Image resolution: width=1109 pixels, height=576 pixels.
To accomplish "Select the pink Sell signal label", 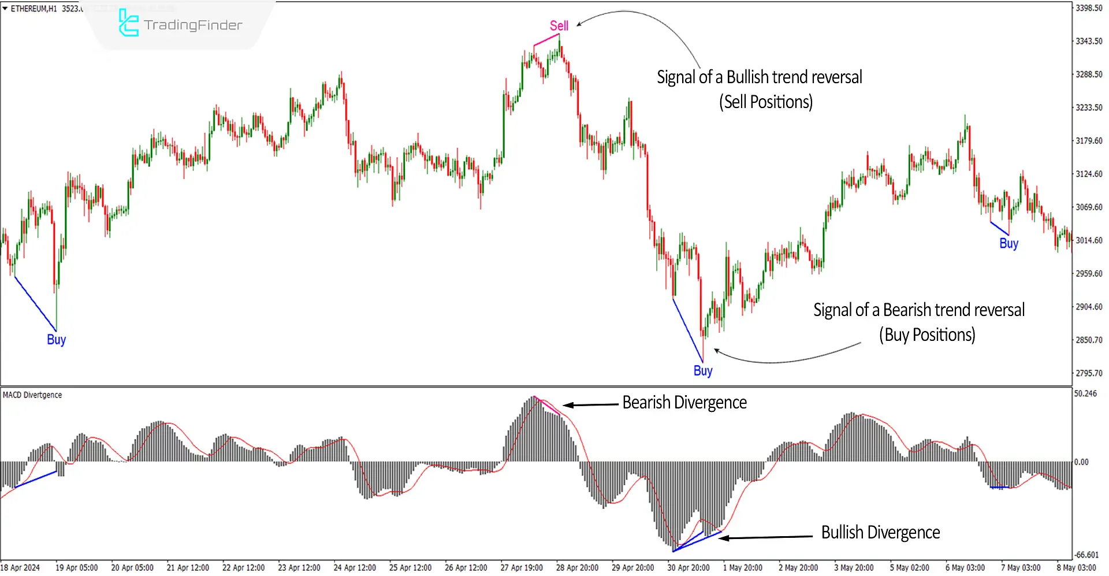I will tap(559, 25).
